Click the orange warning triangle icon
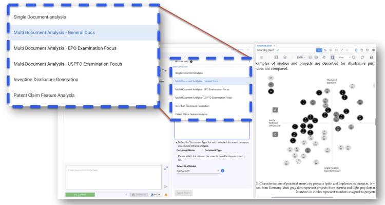This screenshot has height=205, width=385. [166, 195]
